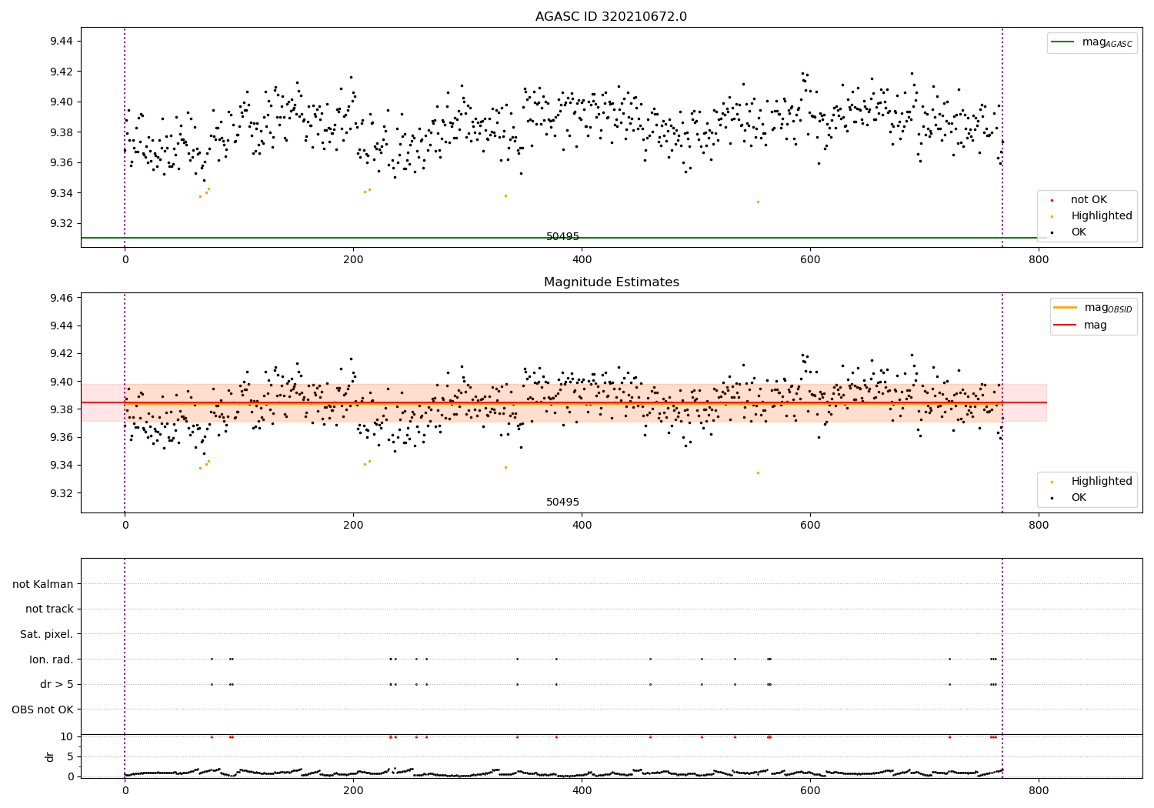Viewport: 1154px width, 808px height.
Task: Click the 'dr > 5' row label
Action: click(x=57, y=684)
